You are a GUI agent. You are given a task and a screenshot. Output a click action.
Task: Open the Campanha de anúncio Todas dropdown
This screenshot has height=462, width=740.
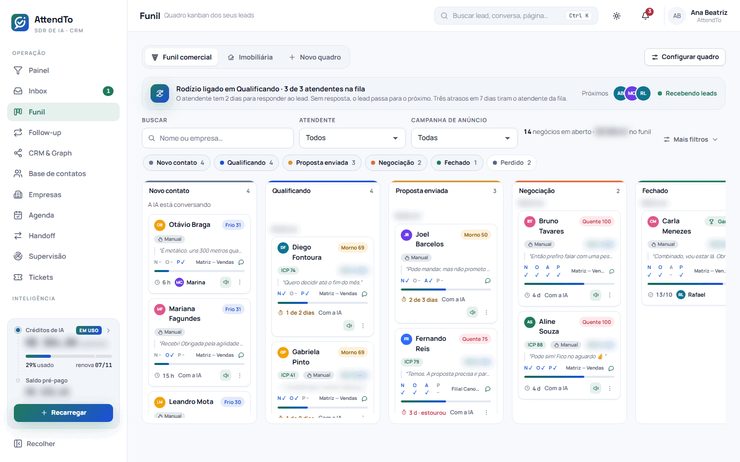coord(465,138)
